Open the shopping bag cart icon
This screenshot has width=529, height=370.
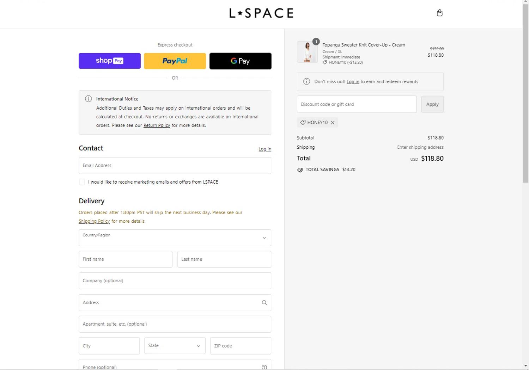(439, 13)
